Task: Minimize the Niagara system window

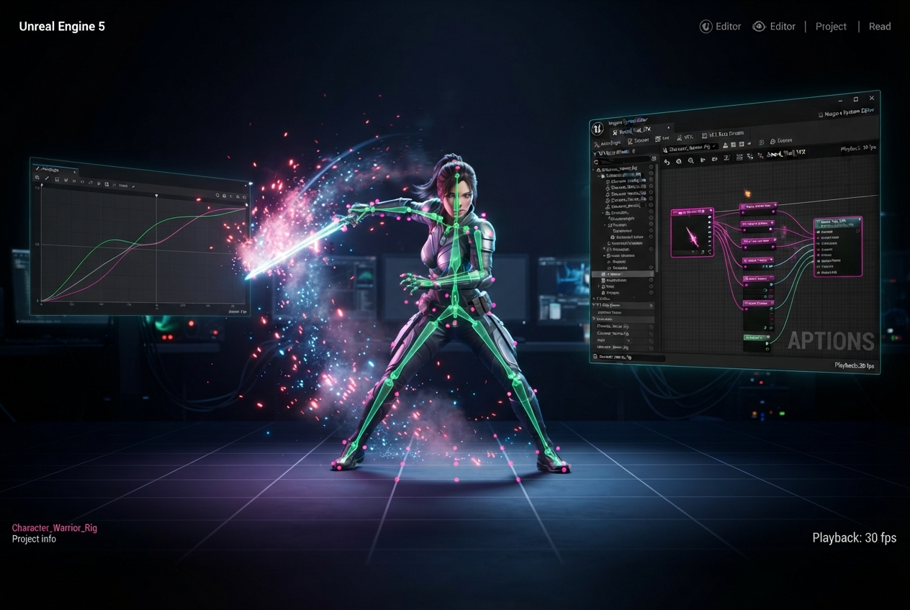Action: coord(840,101)
